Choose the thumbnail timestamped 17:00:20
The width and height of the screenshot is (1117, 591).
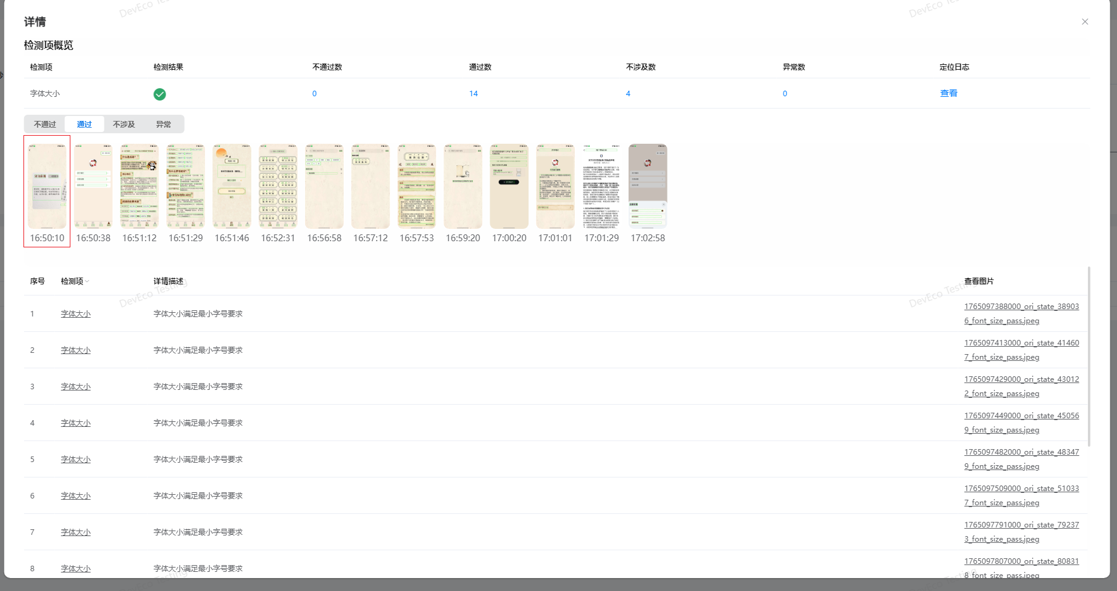(509, 186)
